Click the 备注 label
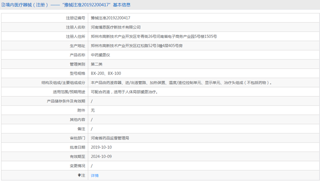320x182 pixels. pyautogui.click(x=81, y=129)
